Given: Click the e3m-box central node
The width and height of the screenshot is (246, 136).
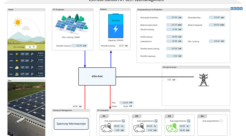Looking at the screenshot, I should coord(97,77).
